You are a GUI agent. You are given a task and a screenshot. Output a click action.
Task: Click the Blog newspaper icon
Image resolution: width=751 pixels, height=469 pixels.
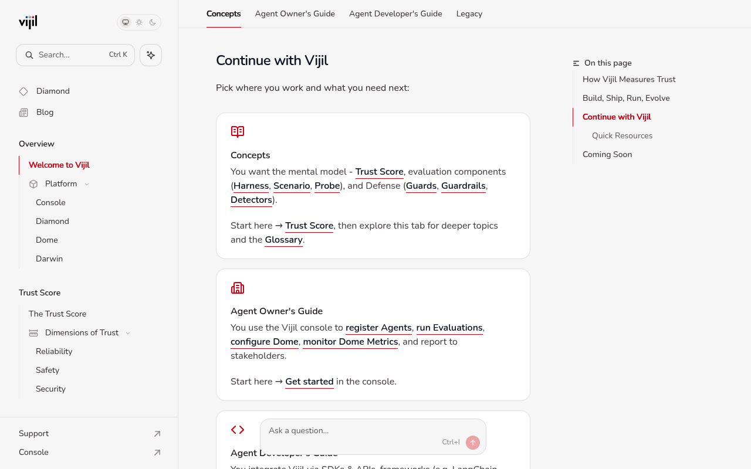point(23,113)
